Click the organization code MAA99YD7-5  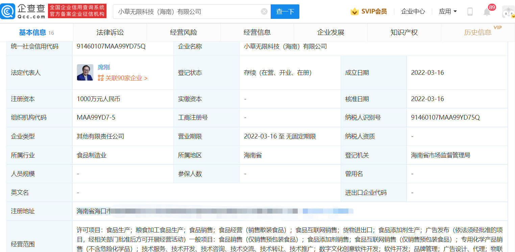(x=96, y=118)
